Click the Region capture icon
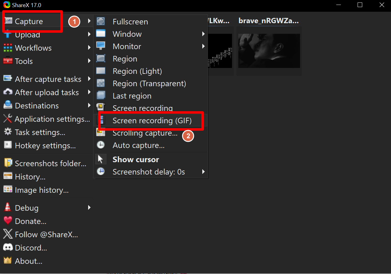 [101, 58]
